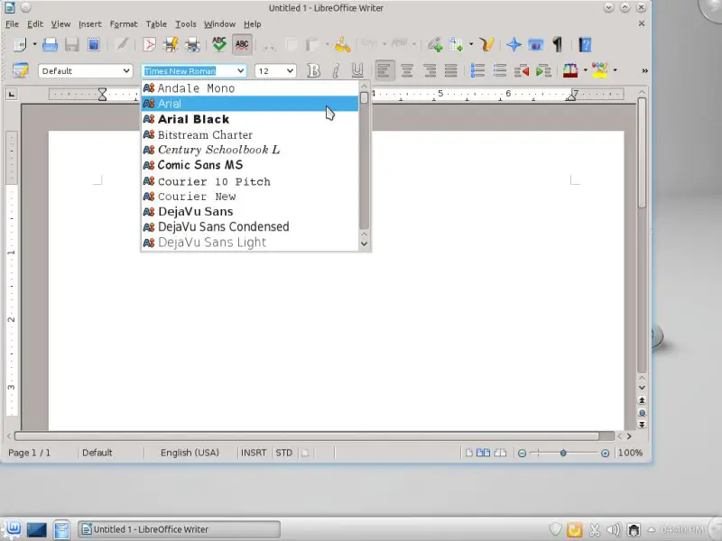Toggle Bold formatting
Viewport: 722px width, 541px height.
pos(313,70)
